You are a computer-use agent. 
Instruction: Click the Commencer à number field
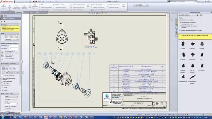[x=14, y=46]
